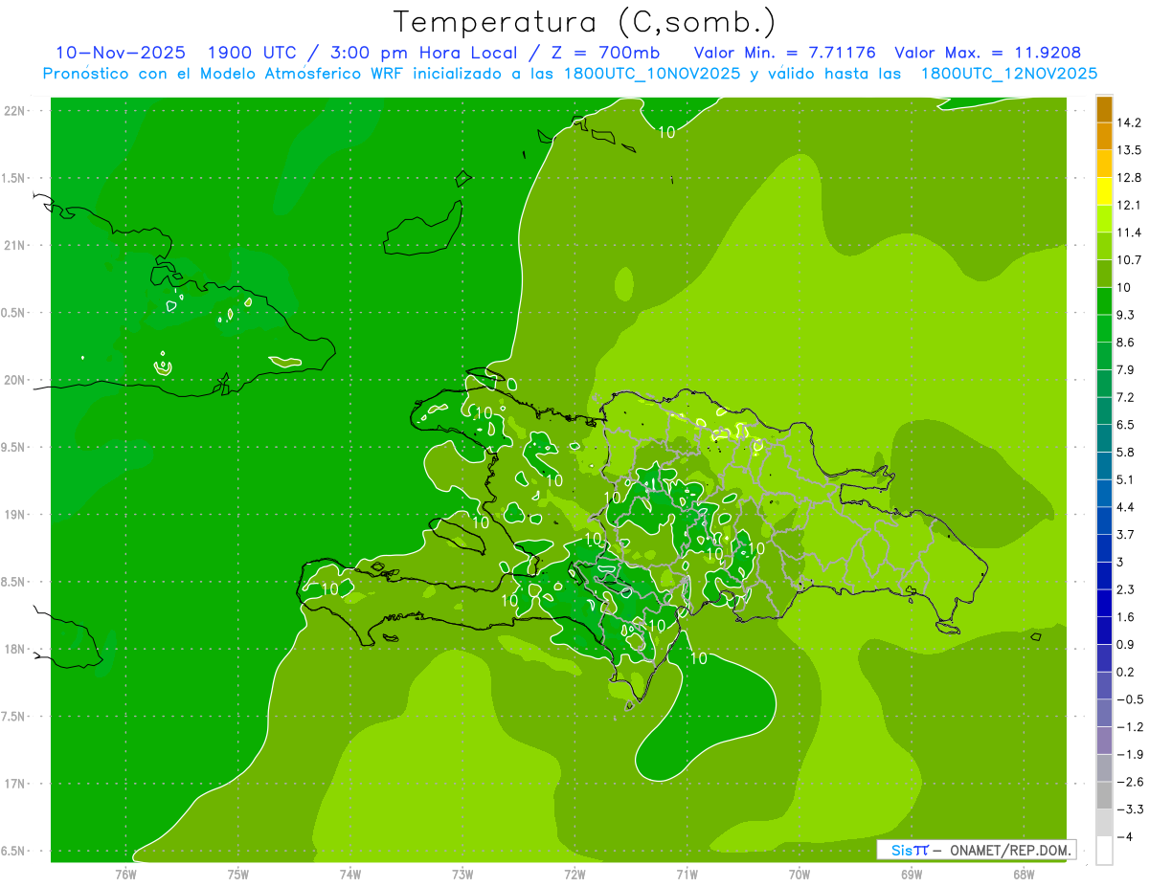The image size is (1149, 887).
Task: Click the '-2.6' colorbar value
Action: click(x=1129, y=782)
